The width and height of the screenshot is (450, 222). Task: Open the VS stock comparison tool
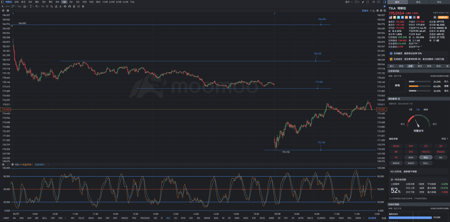(373, 2)
